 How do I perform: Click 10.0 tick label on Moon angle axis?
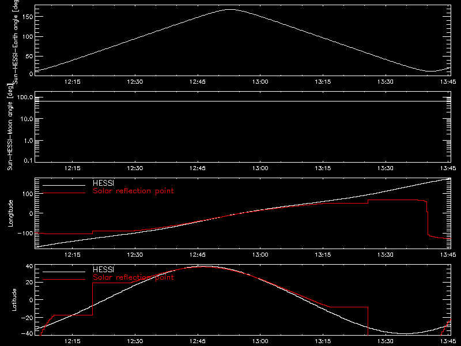(x=27, y=119)
